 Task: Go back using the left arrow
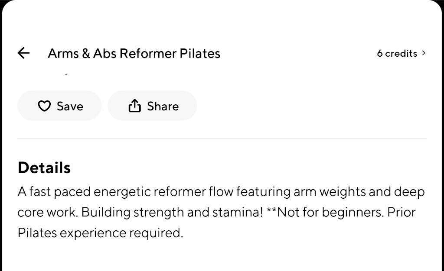click(23, 53)
